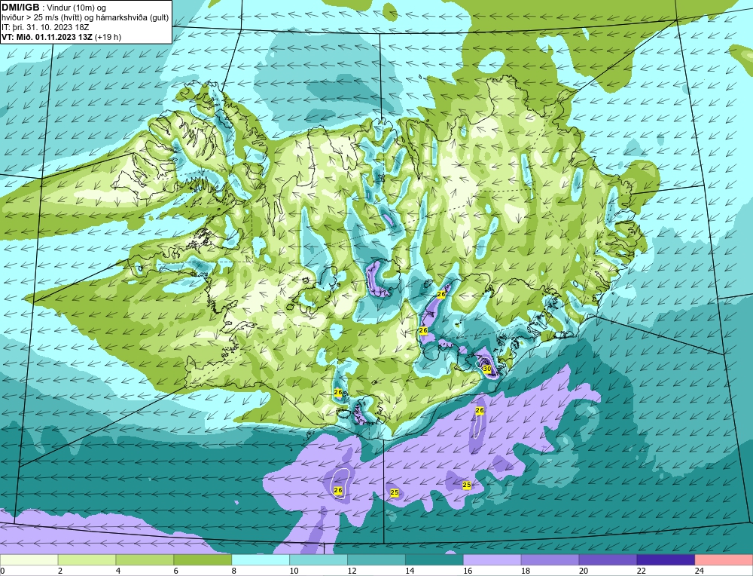This screenshot has width=753, height=576.
Task: Click the legend scale value '2'
Action: pos(60,571)
